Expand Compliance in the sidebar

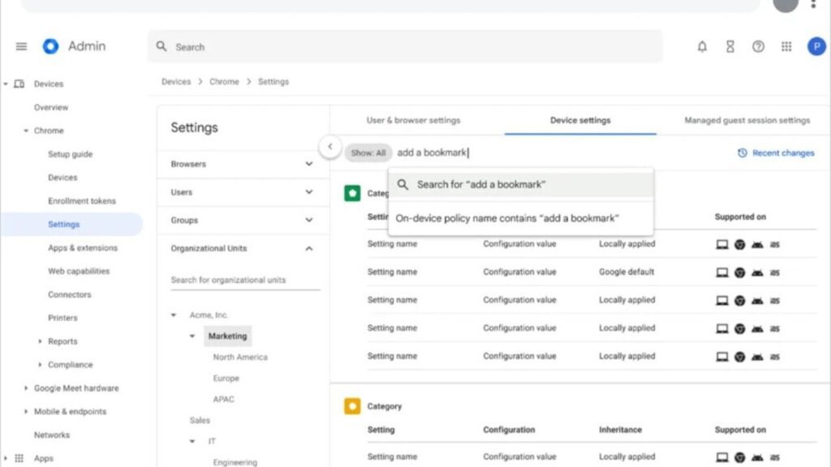[x=40, y=365]
